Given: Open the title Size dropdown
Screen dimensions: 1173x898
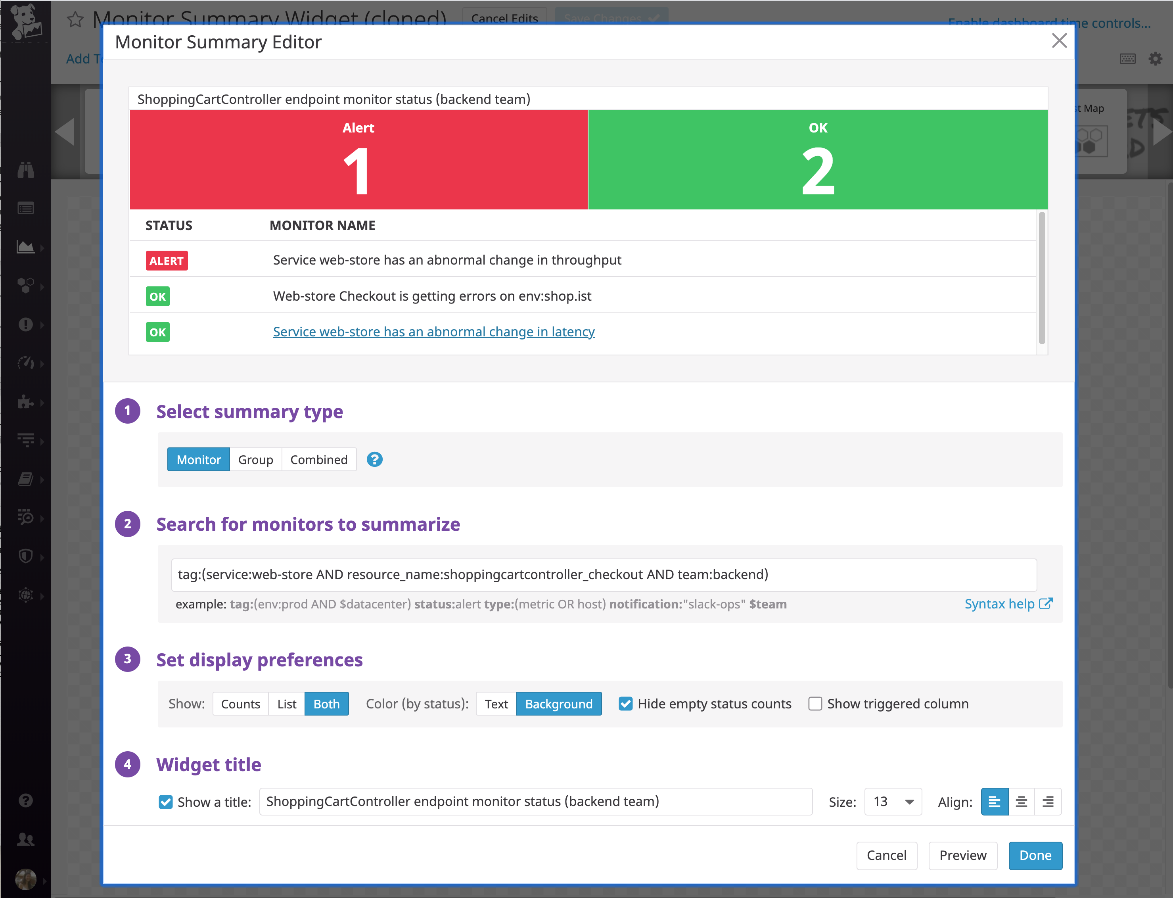Looking at the screenshot, I should tap(893, 802).
